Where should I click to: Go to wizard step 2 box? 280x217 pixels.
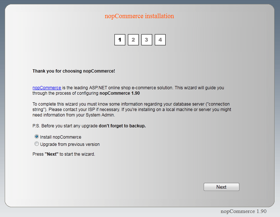point(133,40)
